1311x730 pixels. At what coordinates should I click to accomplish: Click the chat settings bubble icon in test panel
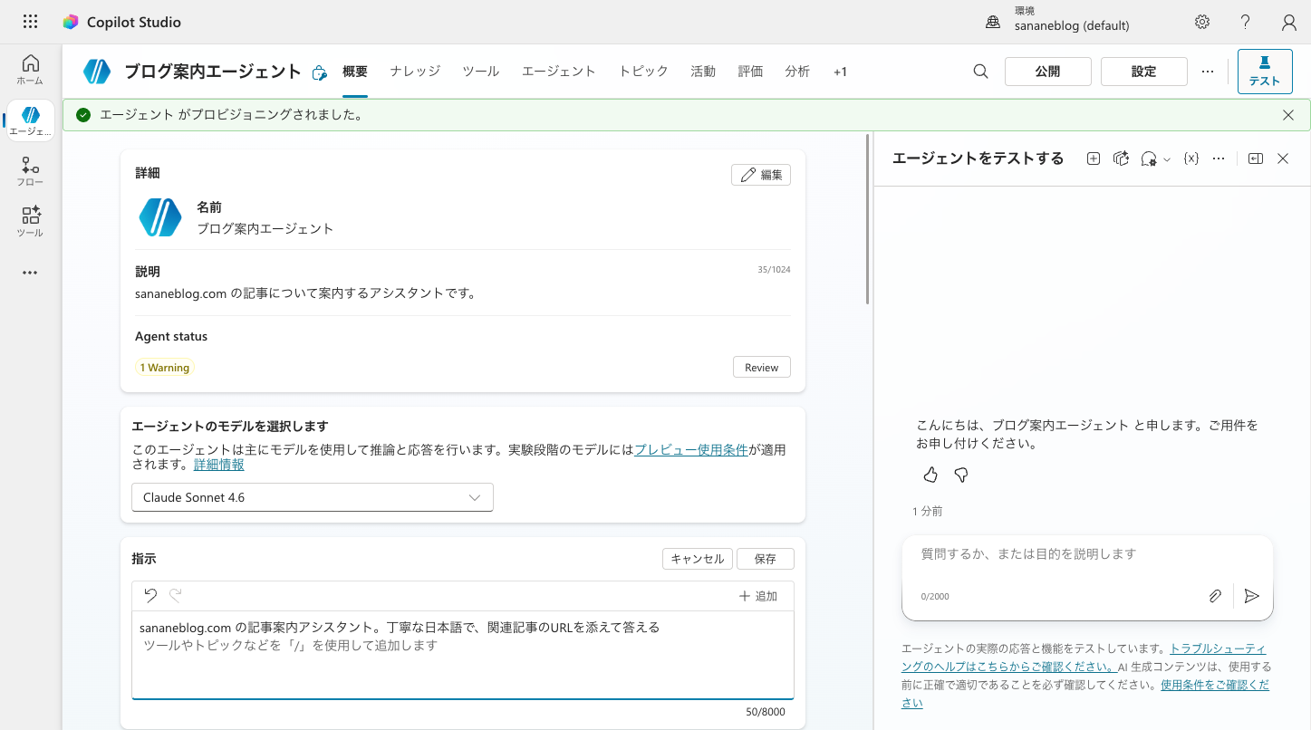click(x=1149, y=158)
